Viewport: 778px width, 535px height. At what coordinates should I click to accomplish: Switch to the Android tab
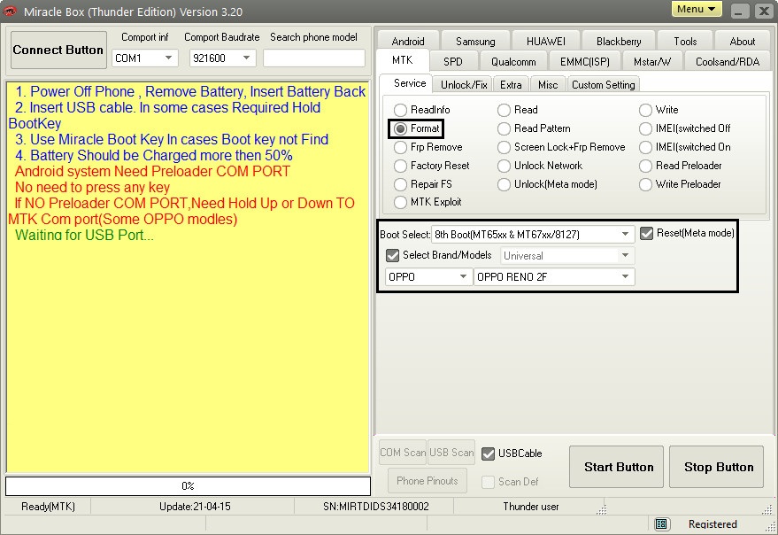[408, 42]
